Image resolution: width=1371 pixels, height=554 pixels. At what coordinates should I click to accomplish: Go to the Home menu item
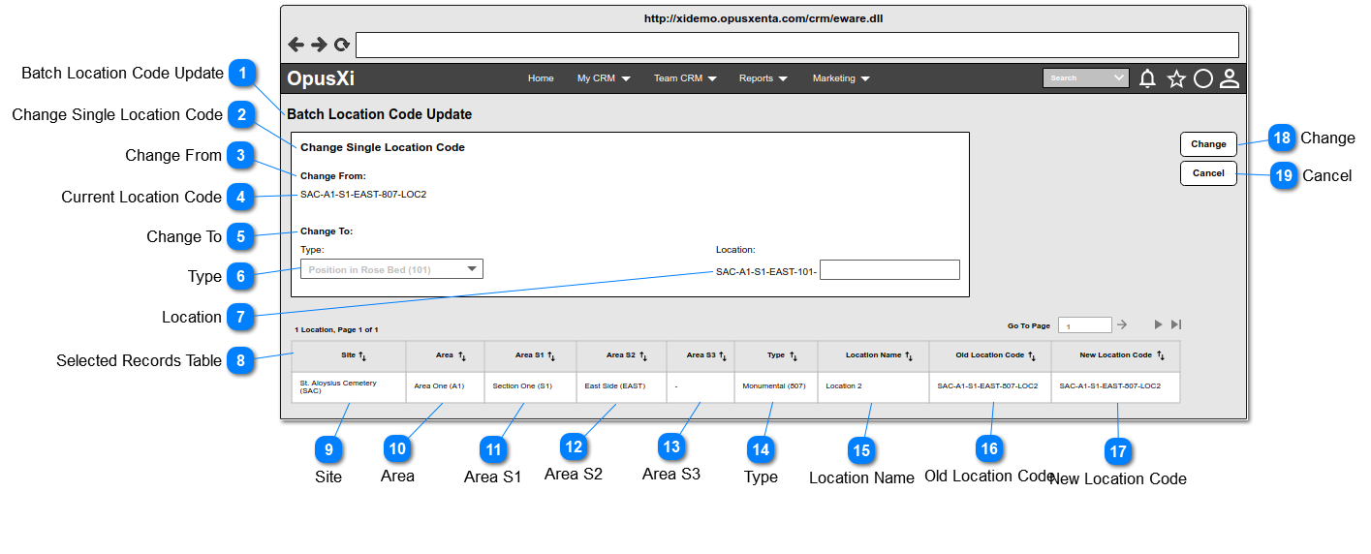(541, 78)
